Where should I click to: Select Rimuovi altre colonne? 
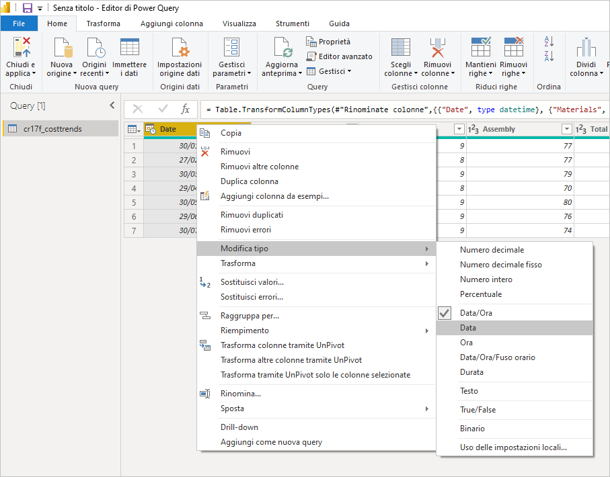click(x=316, y=167)
